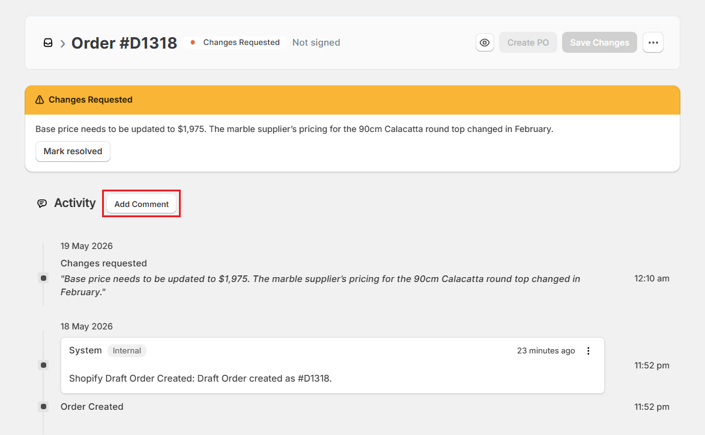The image size is (705, 435).
Task: Click the inbox icon beside Order #D1318
Action: pyautogui.click(x=48, y=43)
